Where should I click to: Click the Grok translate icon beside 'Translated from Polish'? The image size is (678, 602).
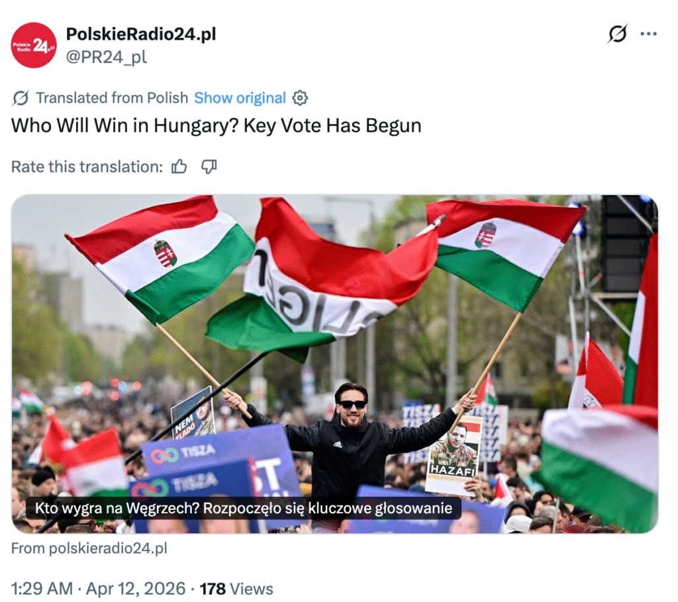(x=21, y=98)
